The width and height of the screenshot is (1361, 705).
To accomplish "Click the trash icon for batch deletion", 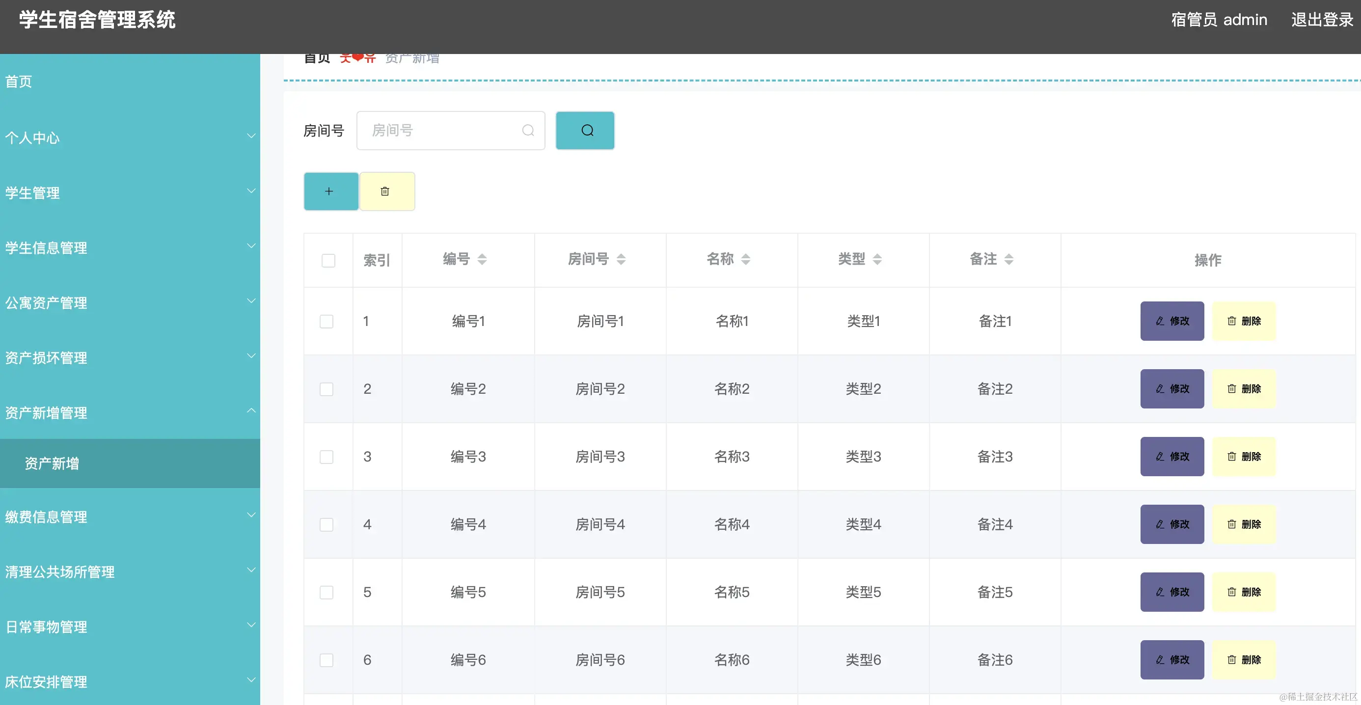I will [386, 191].
